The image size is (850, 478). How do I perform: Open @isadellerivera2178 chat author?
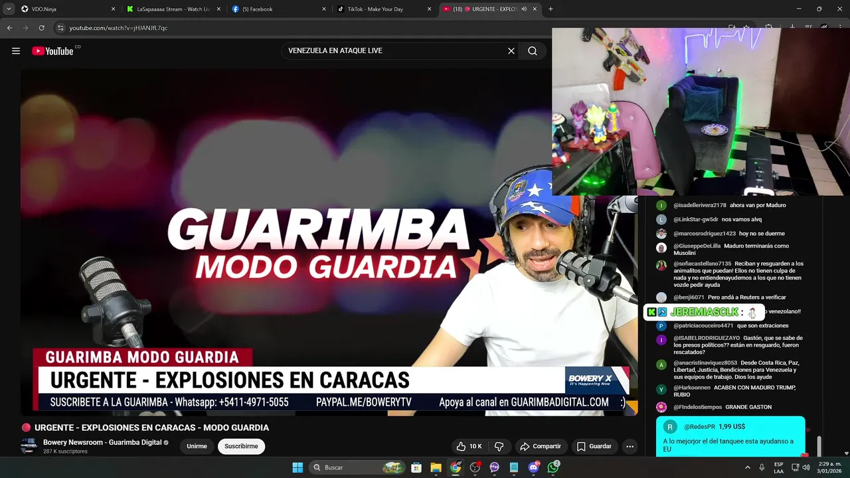700,205
